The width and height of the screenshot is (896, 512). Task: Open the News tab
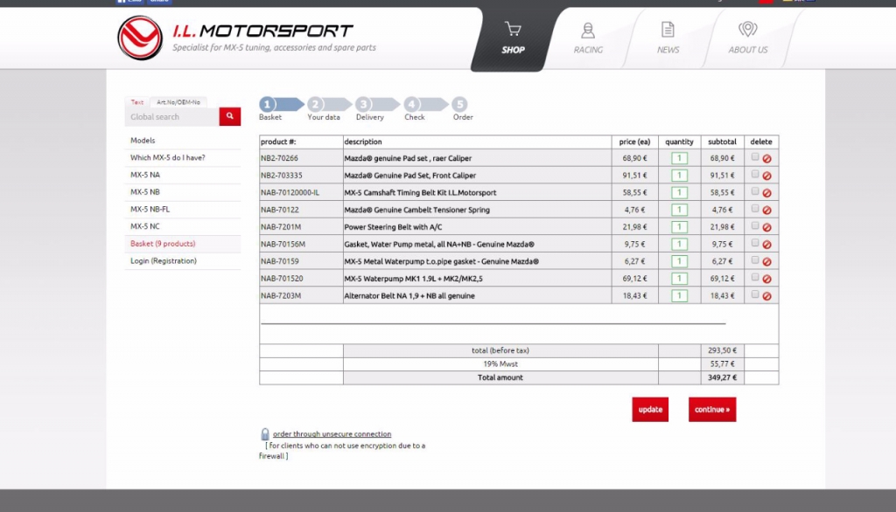point(668,38)
